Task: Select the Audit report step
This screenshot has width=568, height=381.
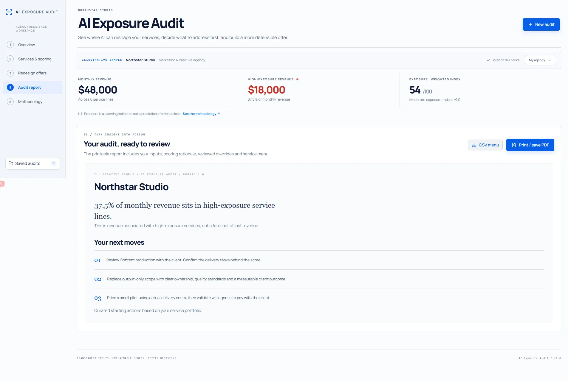Action: point(33,88)
